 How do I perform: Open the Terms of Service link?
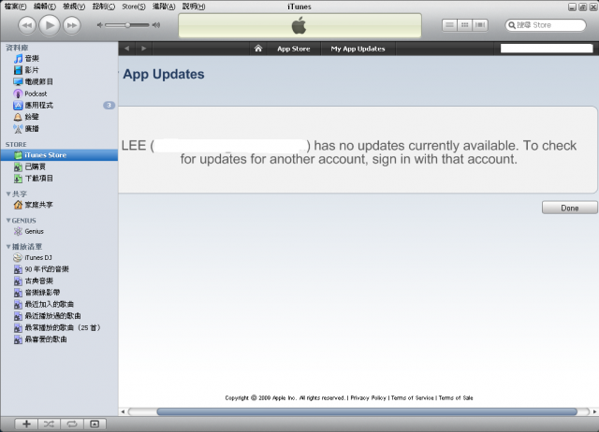412,397
